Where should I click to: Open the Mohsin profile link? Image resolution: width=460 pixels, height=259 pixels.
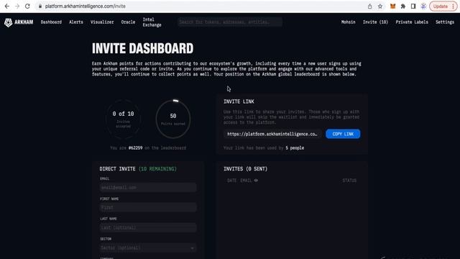(348, 22)
